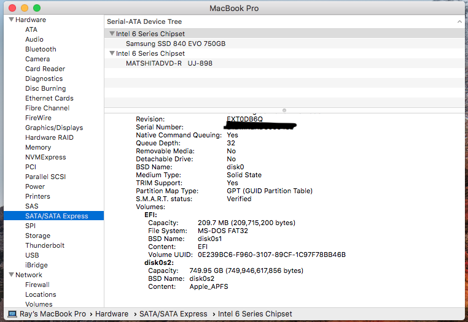Select Audio in the sidebar
The width and height of the screenshot is (468, 322).
34,39
